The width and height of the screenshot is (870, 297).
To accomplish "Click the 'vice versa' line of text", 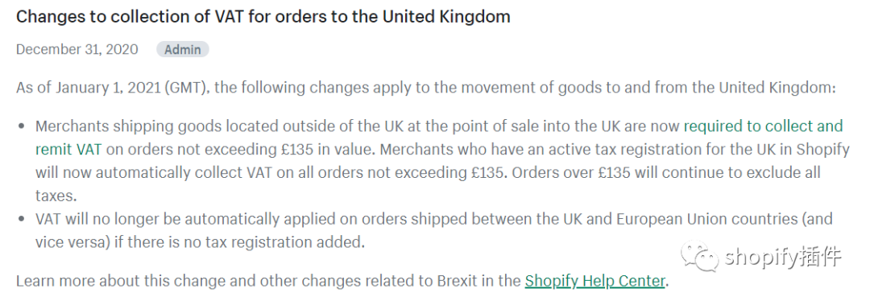I will tap(201, 242).
